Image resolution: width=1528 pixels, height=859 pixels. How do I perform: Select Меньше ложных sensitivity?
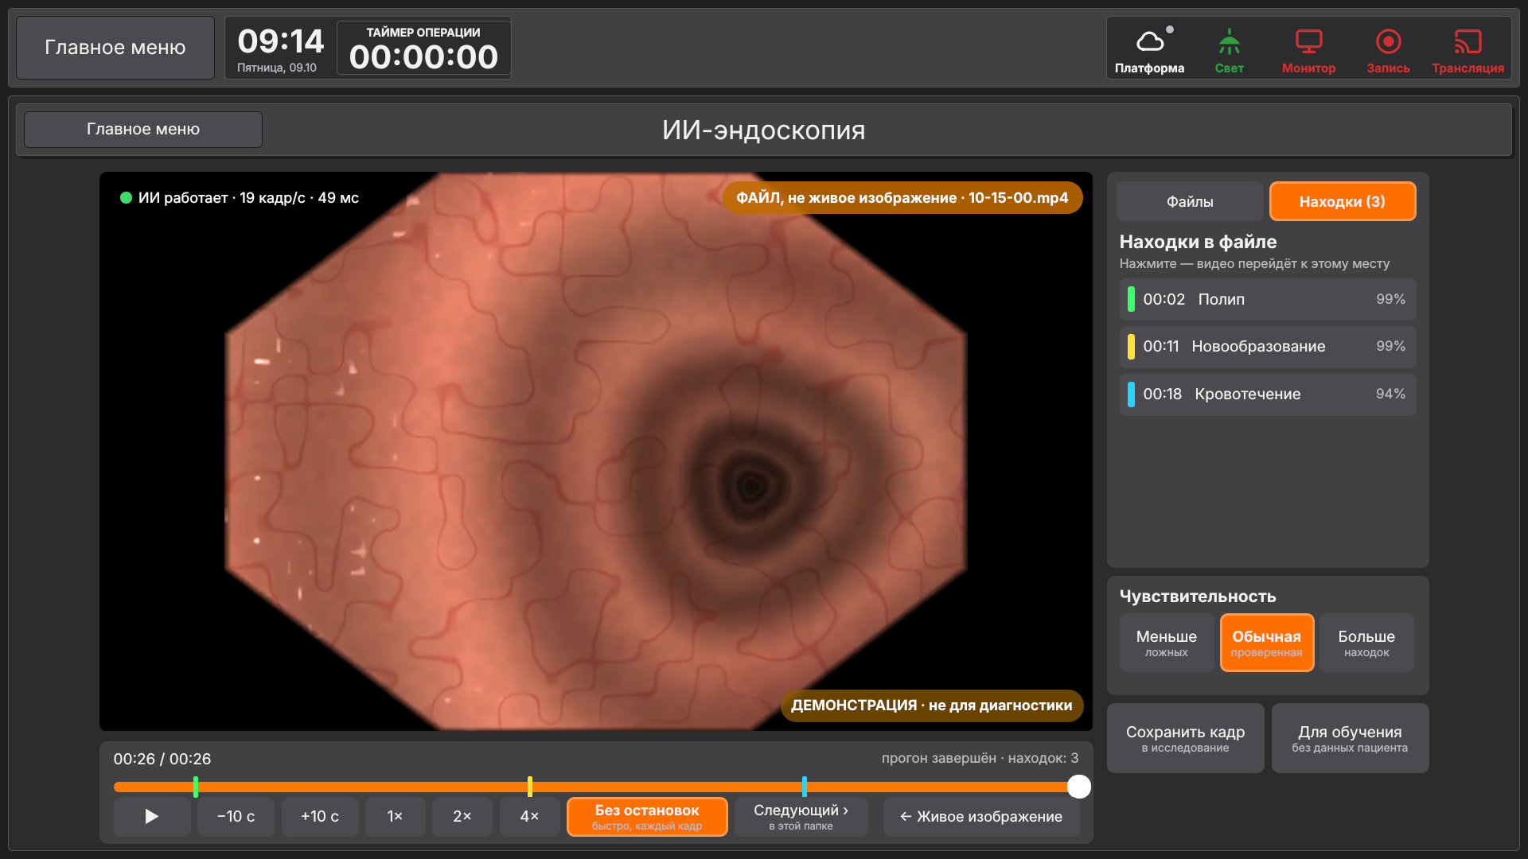point(1167,643)
